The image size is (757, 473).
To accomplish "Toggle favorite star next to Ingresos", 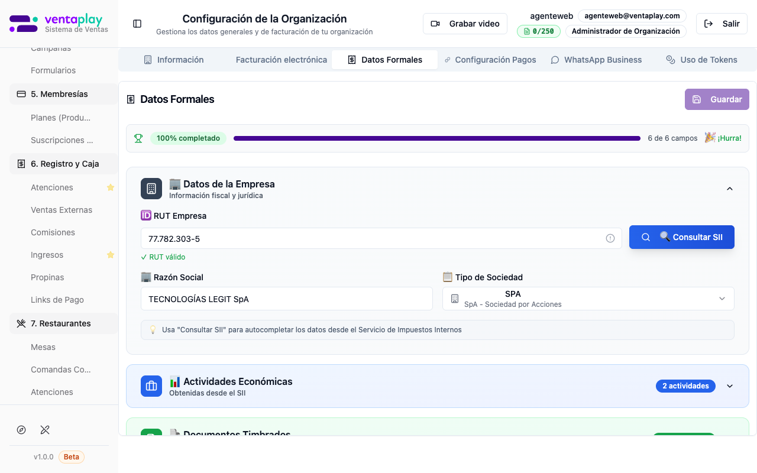I will [110, 255].
